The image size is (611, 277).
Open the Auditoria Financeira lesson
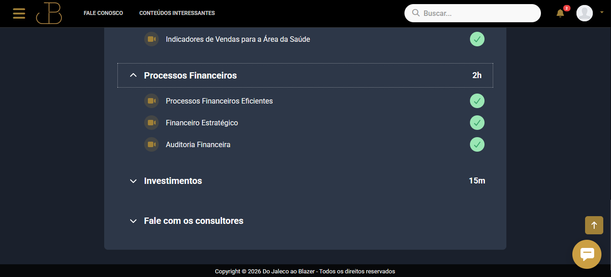(x=198, y=144)
